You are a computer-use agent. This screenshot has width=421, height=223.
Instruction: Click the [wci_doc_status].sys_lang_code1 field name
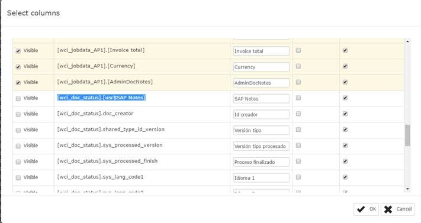[x=100, y=177]
